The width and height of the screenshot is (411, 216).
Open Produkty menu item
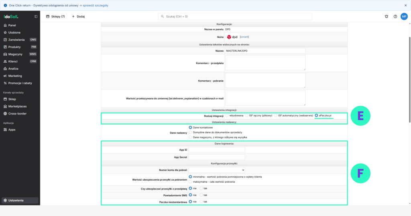(x=20, y=47)
